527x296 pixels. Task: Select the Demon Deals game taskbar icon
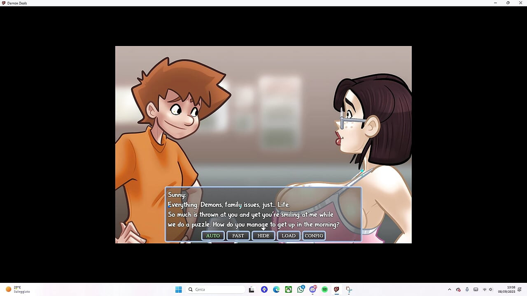point(336,289)
